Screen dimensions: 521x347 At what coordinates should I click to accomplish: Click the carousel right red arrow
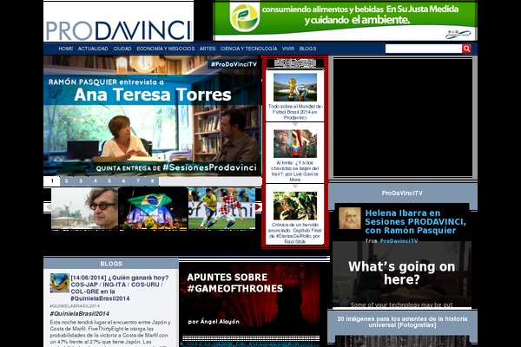258,206
